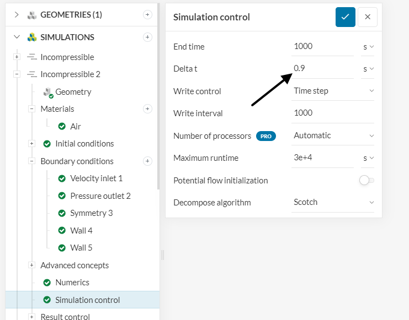Open the Decompose algorithm dropdown
Screen dimensions: 409x320
[333, 202]
